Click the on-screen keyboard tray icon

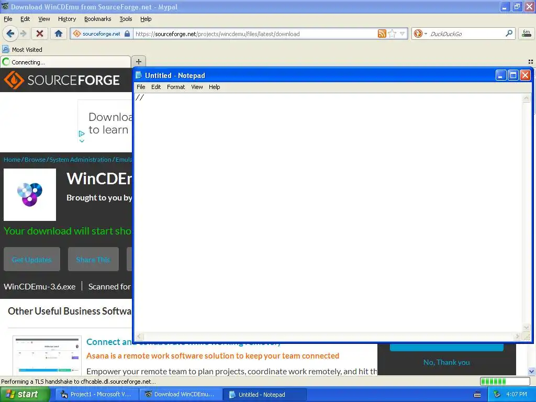coord(477,395)
